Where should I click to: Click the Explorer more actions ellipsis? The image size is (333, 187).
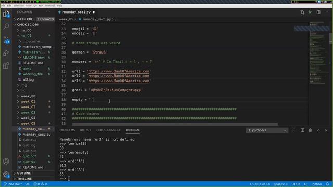tap(48, 12)
